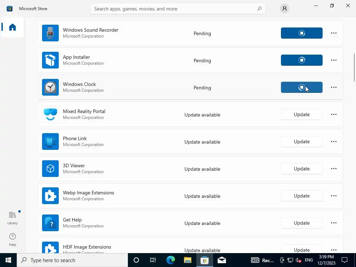This screenshot has width=356, height=267.
Task: Open the Home page in the sidebar
Action: coord(12,27)
